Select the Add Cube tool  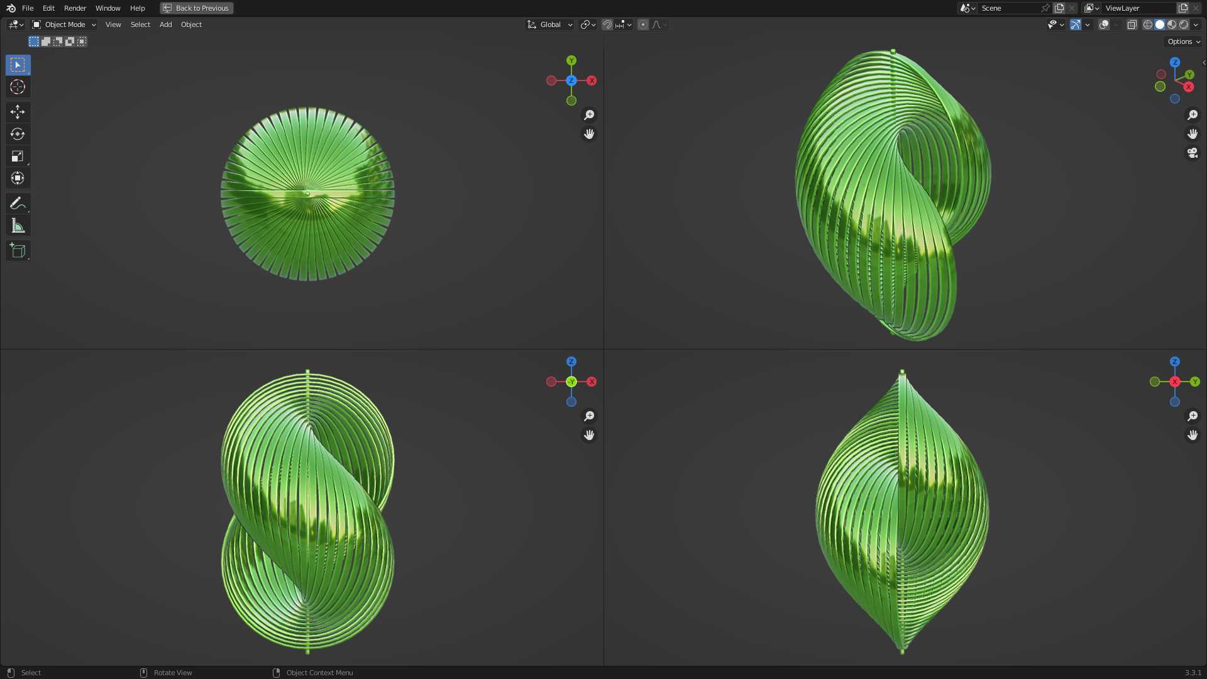(18, 250)
